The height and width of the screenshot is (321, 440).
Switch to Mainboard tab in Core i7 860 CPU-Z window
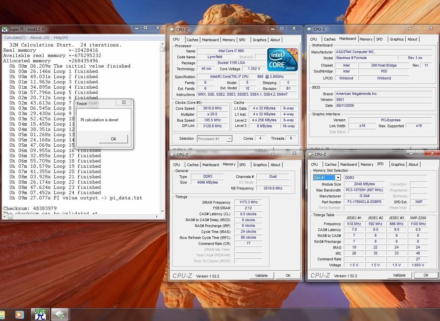click(x=210, y=40)
